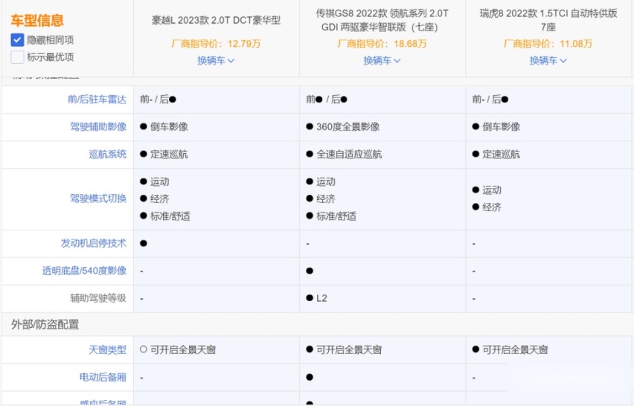Open 换辆车 dropdown under 豪越L
634x406 pixels.
pos(216,60)
